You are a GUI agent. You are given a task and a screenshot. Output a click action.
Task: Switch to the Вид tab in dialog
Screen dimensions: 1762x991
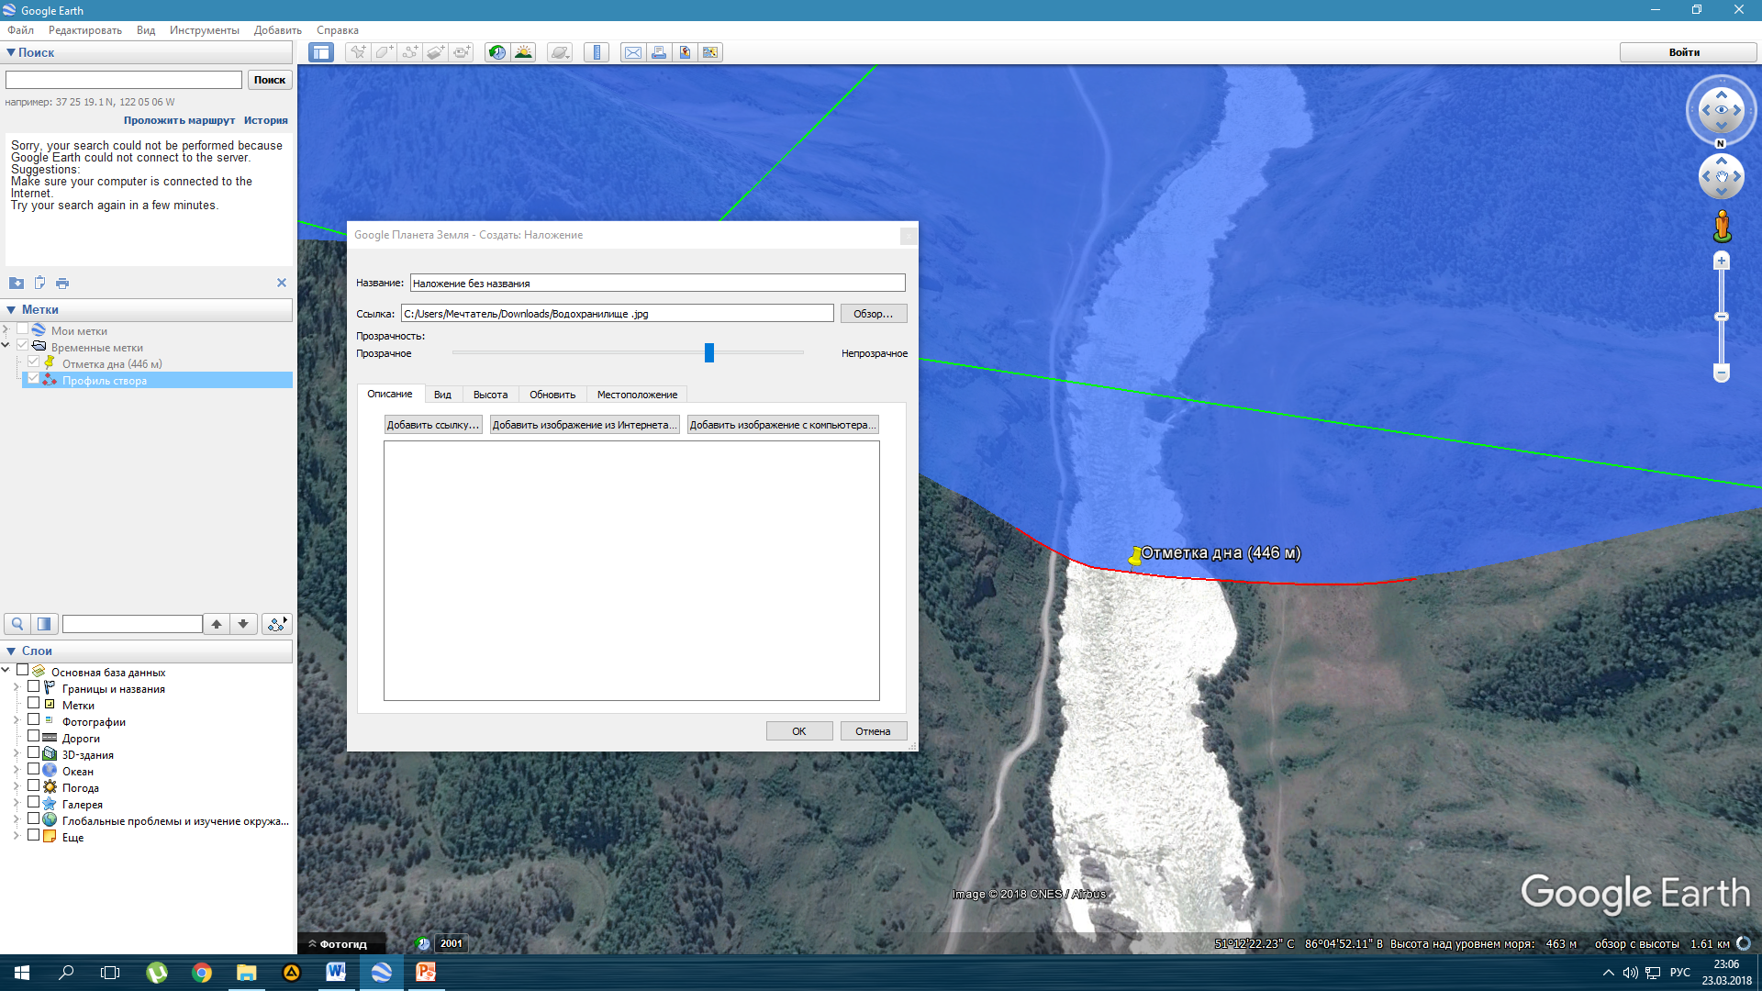pyautogui.click(x=442, y=395)
